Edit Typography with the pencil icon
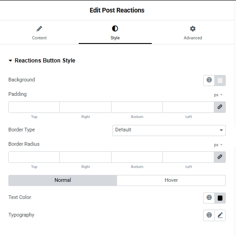This screenshot has width=236, height=236. pyautogui.click(x=220, y=215)
